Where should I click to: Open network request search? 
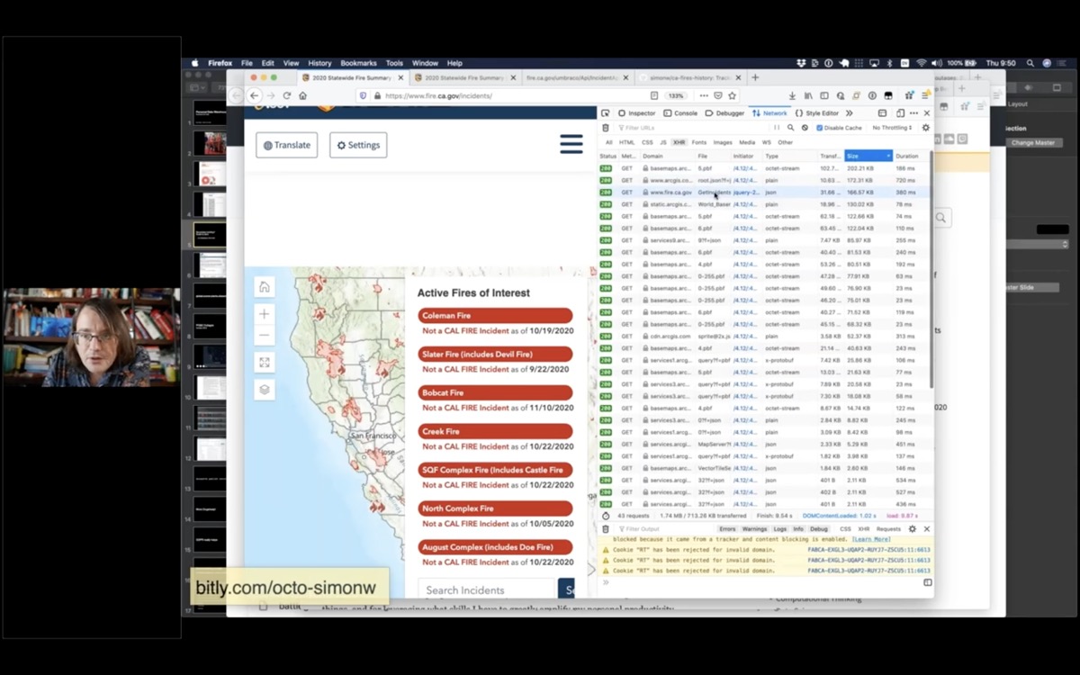pyautogui.click(x=790, y=128)
